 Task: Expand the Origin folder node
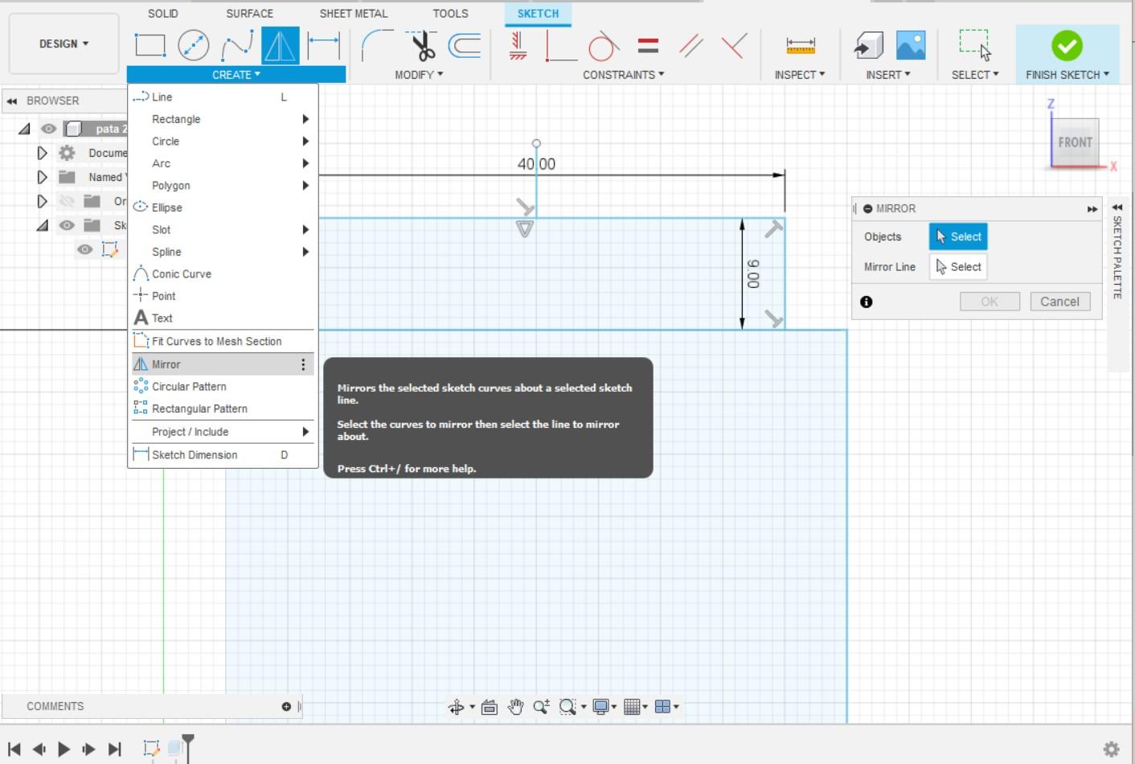[x=42, y=201]
